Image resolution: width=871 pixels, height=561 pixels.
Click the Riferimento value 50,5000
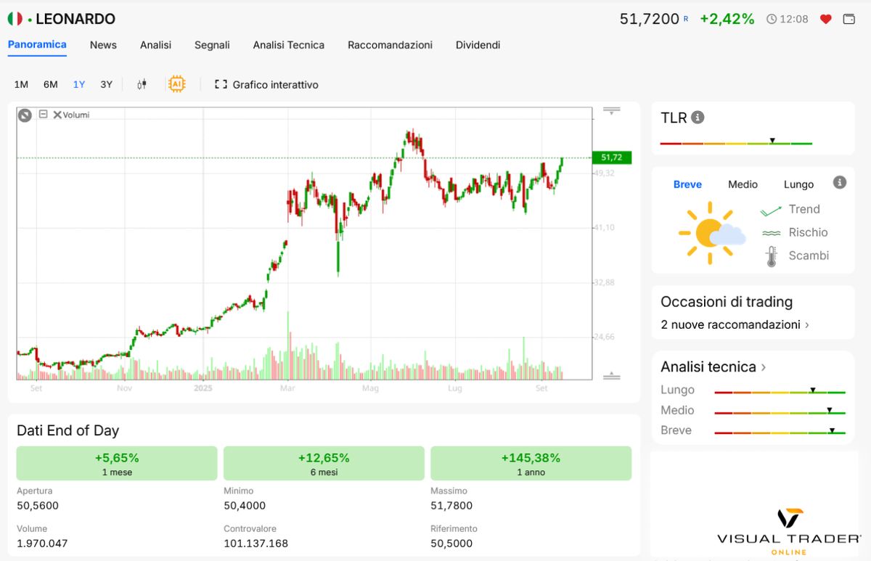click(x=451, y=543)
